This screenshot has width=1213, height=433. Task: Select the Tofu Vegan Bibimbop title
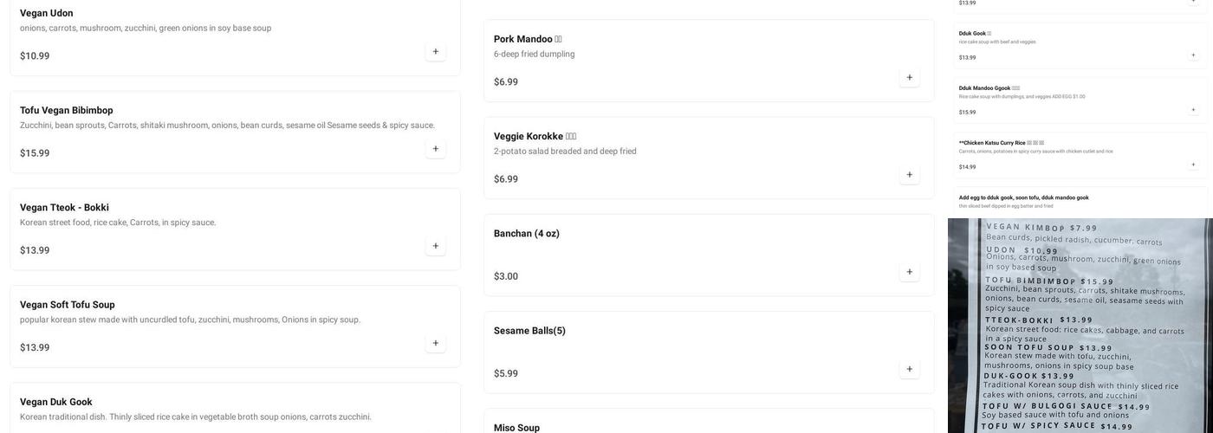coord(67,110)
